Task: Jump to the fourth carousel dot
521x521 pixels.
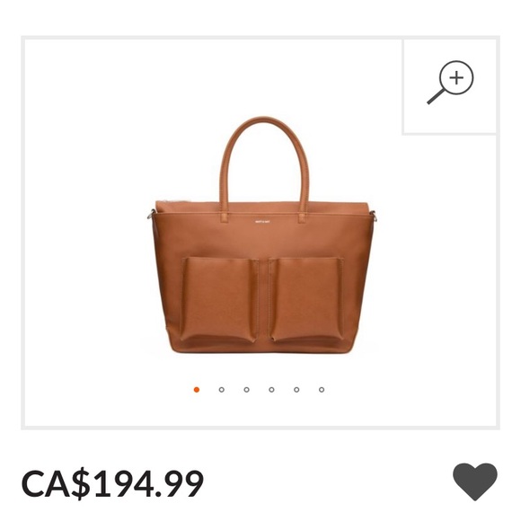Action: 271,390
